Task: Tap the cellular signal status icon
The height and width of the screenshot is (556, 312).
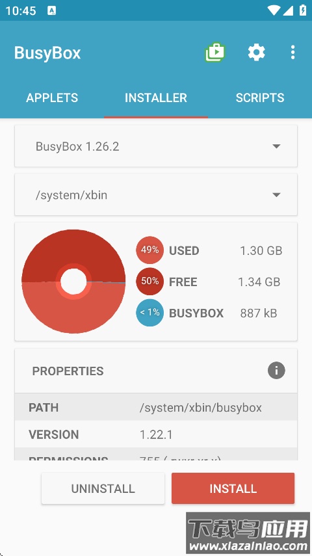Action: (x=287, y=10)
